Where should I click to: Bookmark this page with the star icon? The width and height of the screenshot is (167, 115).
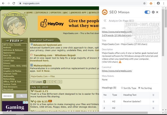(144, 3)
